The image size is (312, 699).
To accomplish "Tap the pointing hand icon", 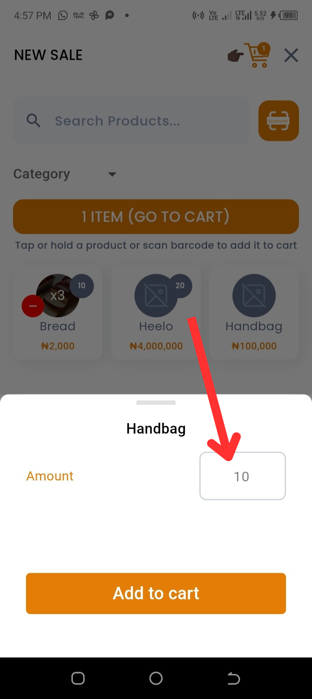I will (x=235, y=56).
